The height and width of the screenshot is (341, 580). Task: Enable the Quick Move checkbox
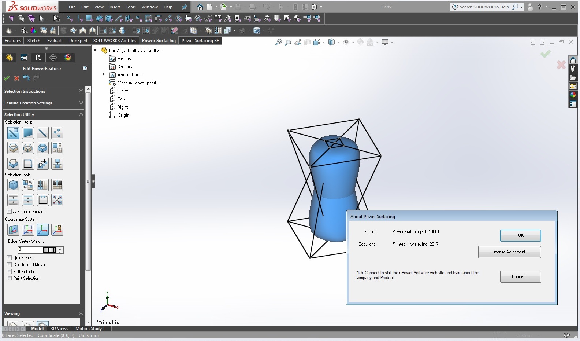pos(10,258)
